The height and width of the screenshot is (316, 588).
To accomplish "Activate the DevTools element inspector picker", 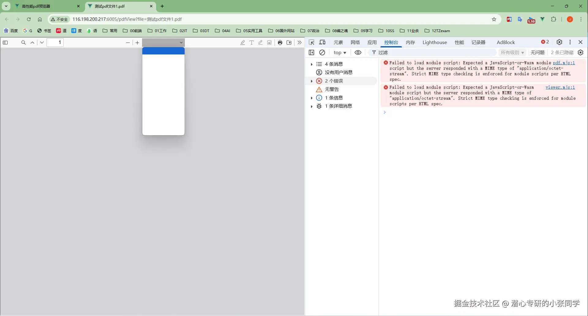I will click(312, 42).
